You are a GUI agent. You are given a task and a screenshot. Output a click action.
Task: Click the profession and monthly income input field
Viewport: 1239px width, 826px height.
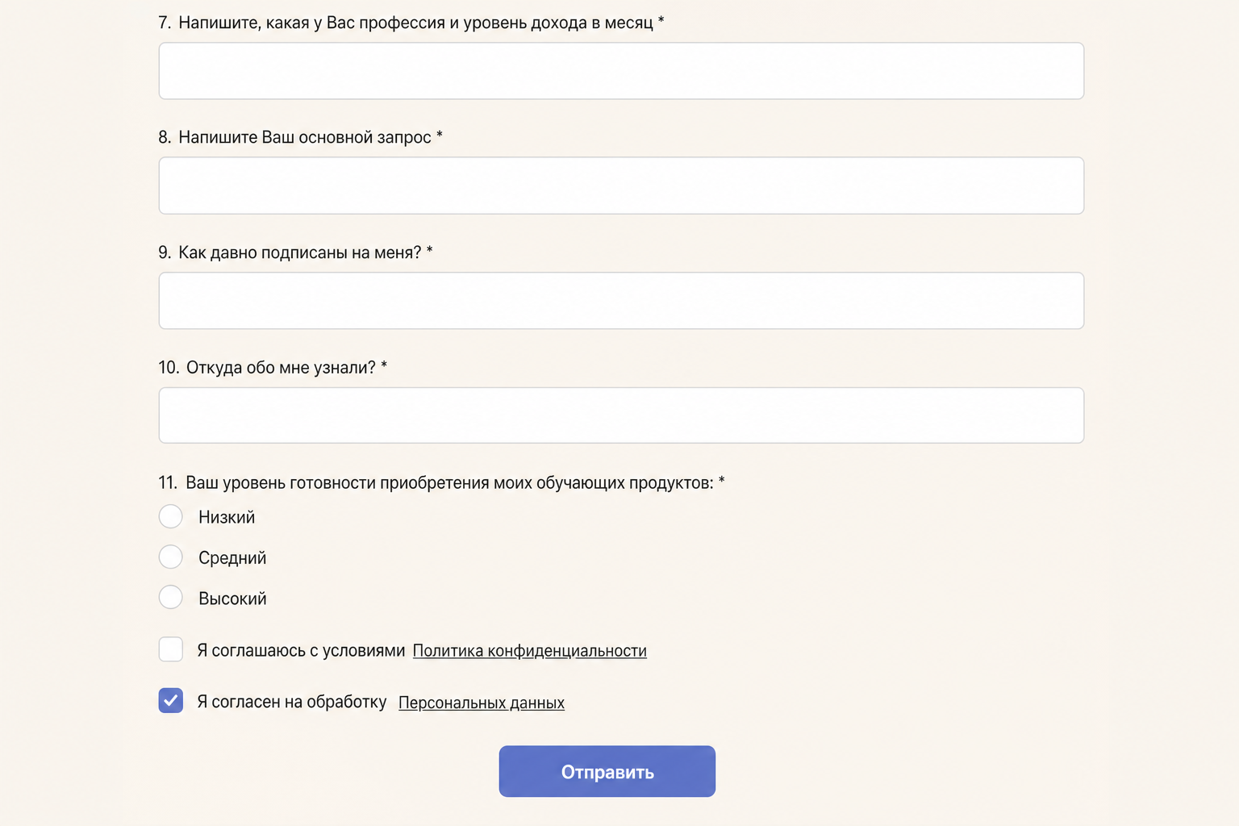point(621,71)
